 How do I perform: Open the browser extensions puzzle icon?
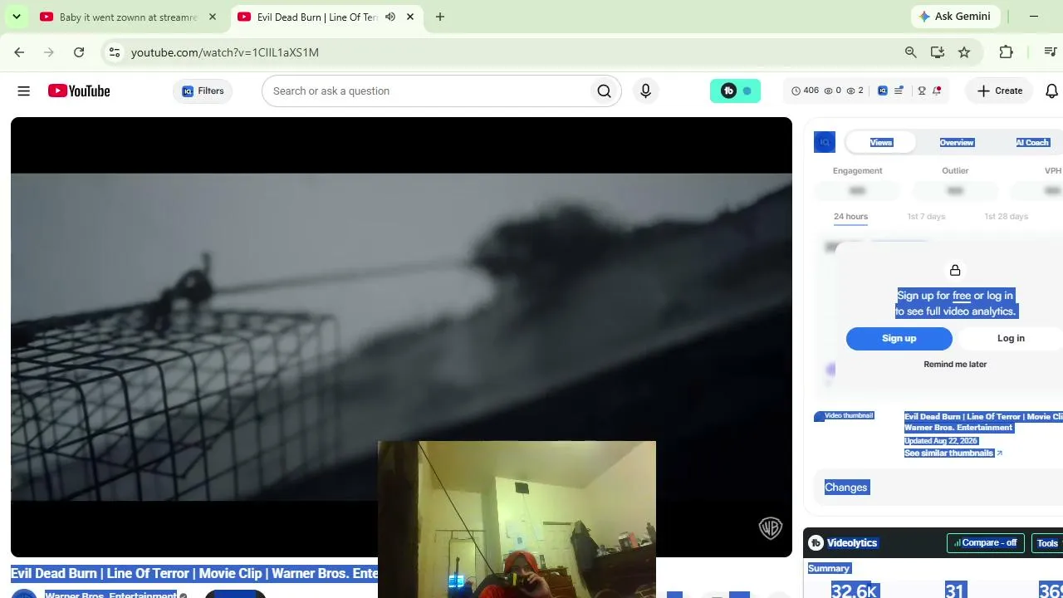coord(1006,52)
